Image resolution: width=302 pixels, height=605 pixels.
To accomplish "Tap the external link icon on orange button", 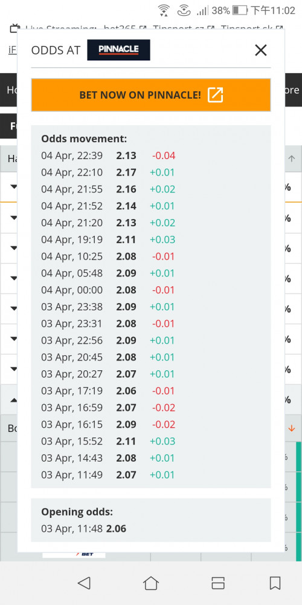I will [216, 95].
